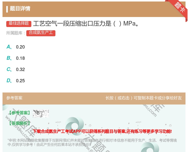Click the 参考答案 section header
Screen dimensions: 188x152
[14, 98]
